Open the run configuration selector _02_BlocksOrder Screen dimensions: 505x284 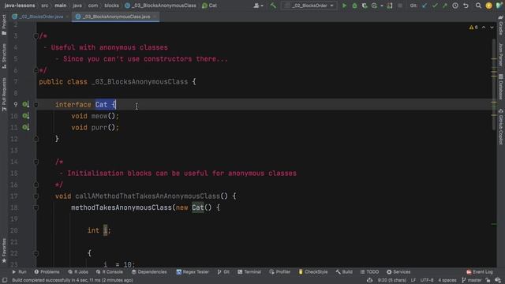pyautogui.click(x=309, y=6)
